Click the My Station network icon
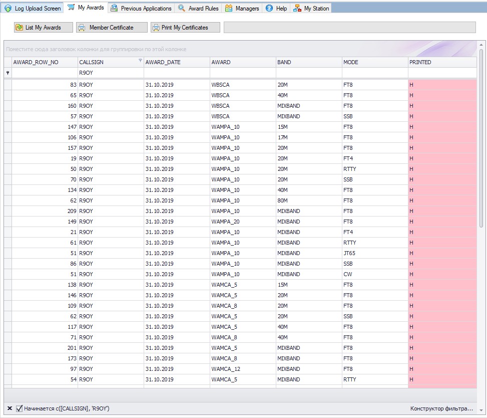This screenshot has width=487, height=418. tap(297, 9)
